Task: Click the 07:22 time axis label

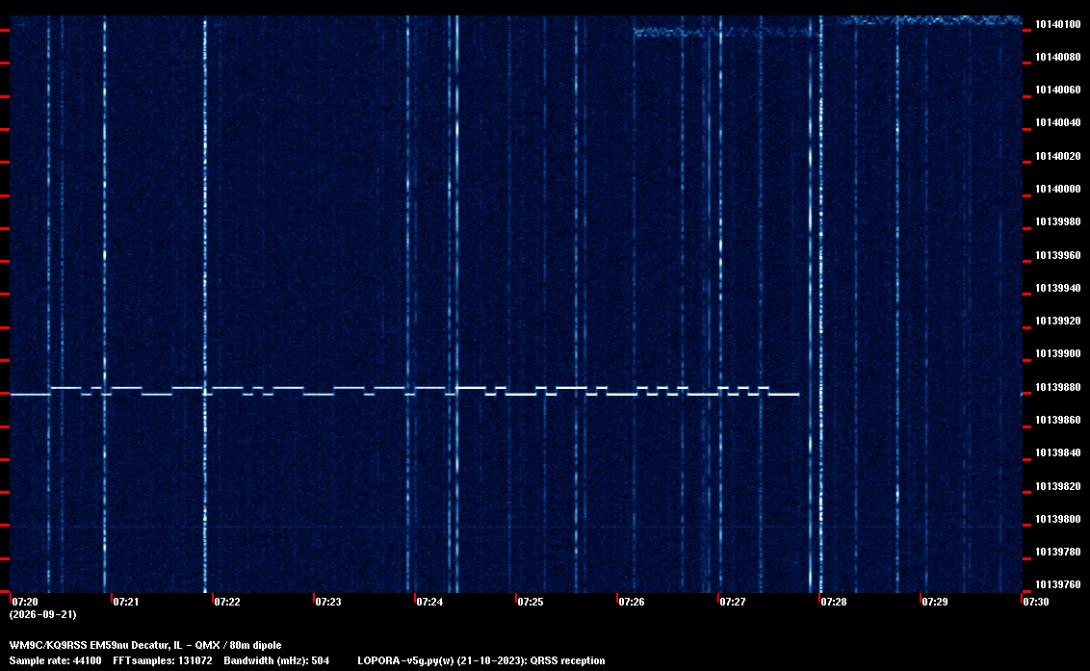Action: pyautogui.click(x=227, y=602)
